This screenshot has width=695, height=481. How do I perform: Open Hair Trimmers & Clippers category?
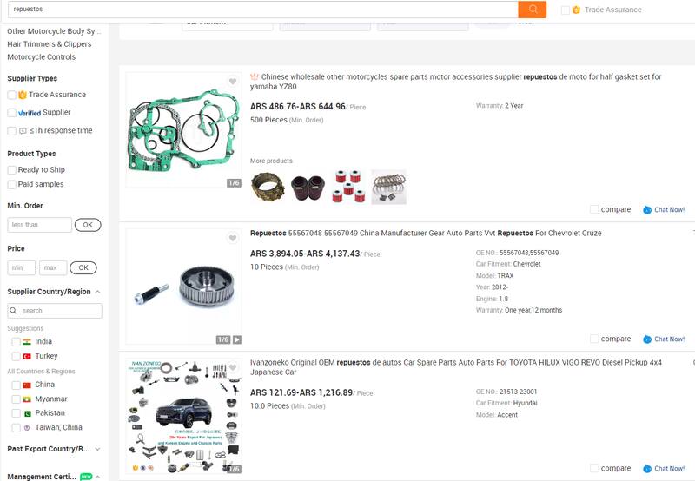point(50,44)
